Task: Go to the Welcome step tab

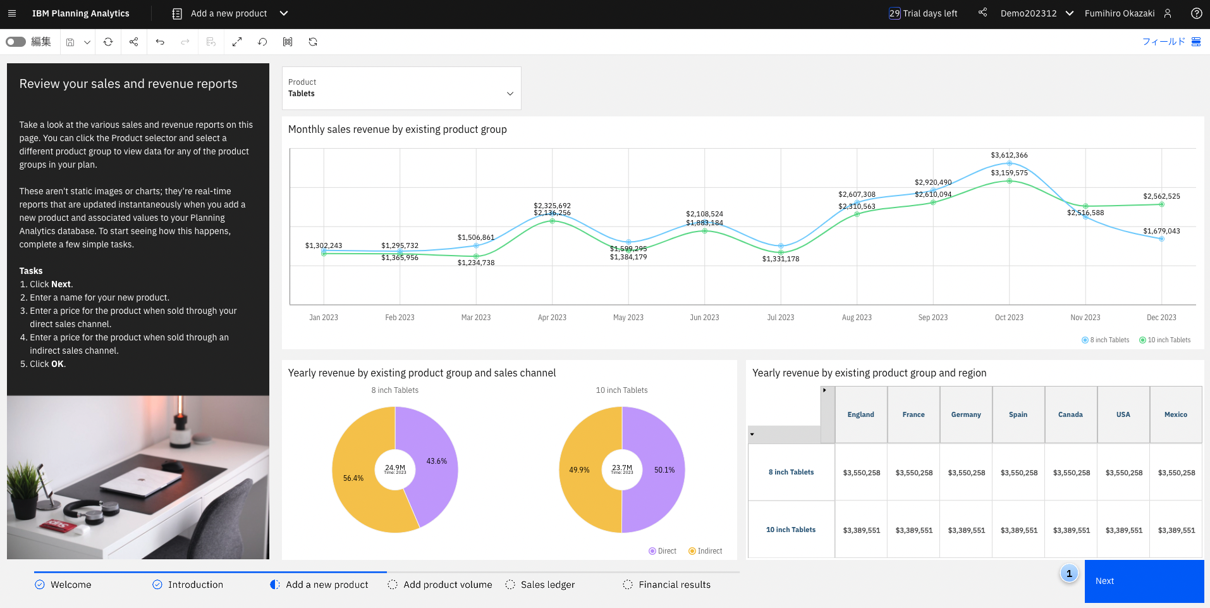Action: click(x=63, y=585)
